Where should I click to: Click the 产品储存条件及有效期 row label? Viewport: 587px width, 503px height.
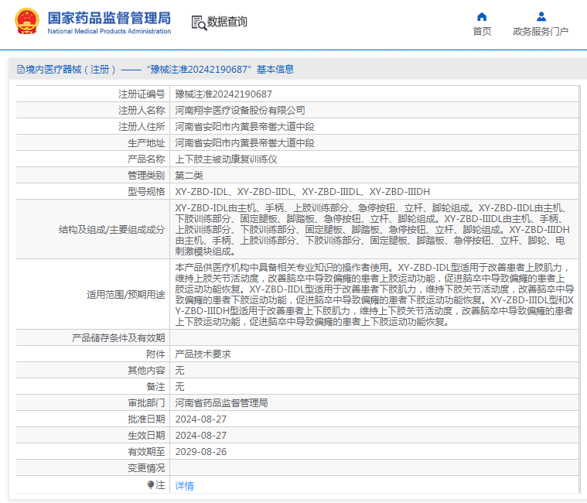118,338
